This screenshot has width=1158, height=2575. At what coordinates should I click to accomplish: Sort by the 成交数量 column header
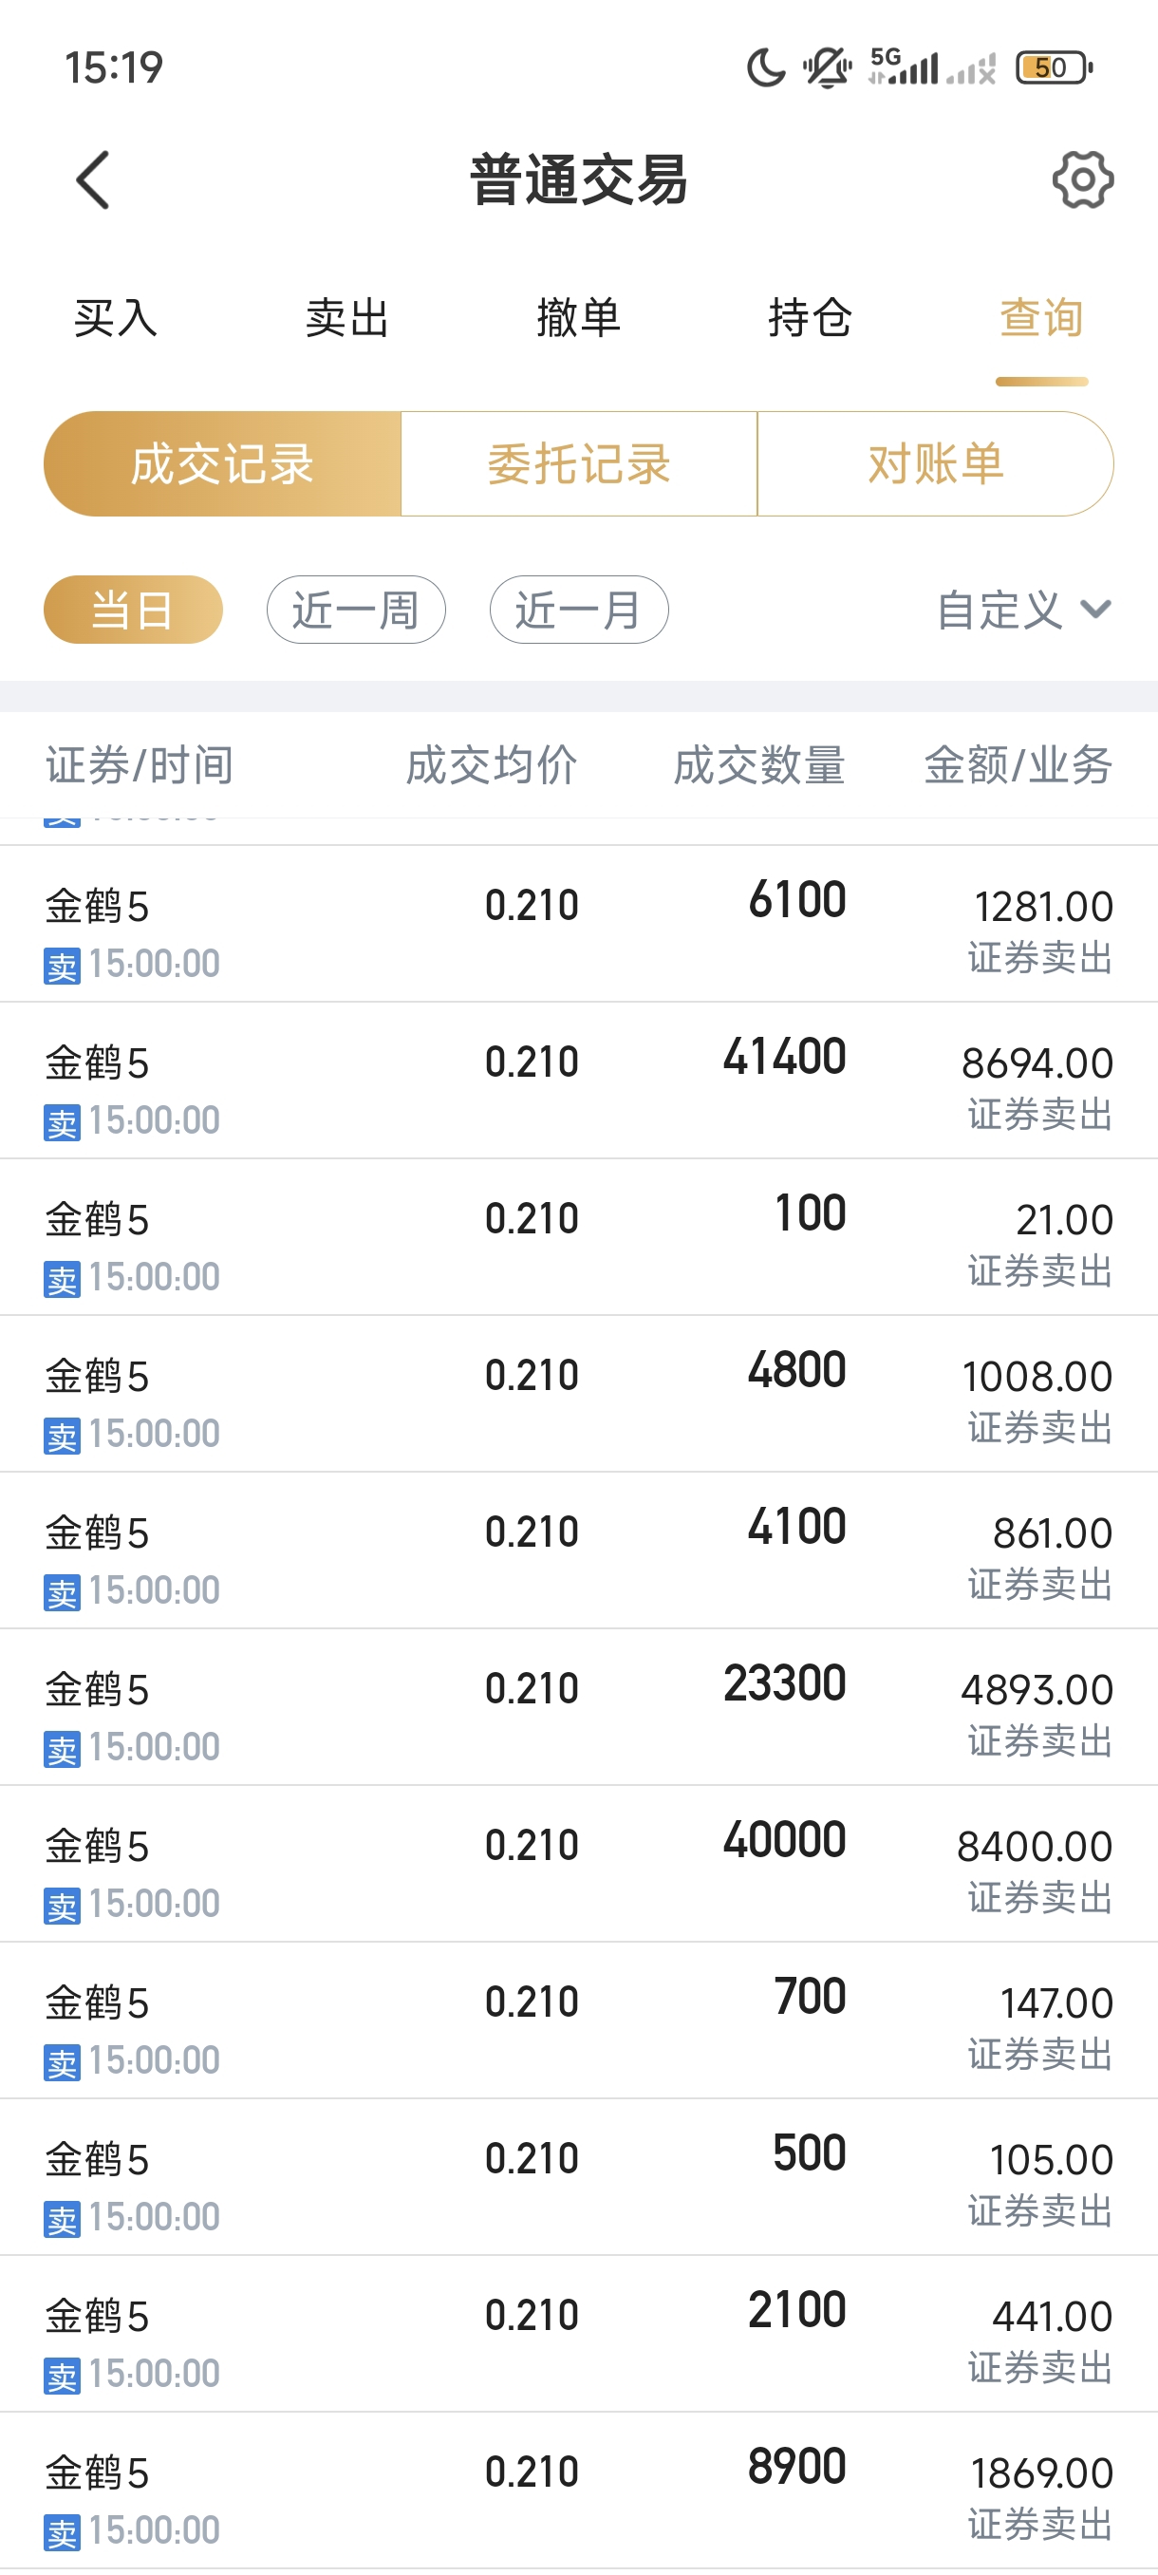point(759,765)
